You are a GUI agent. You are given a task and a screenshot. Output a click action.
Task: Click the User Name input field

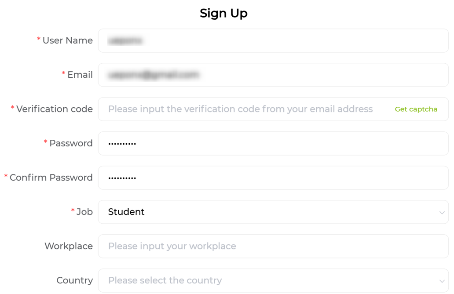coord(273,40)
